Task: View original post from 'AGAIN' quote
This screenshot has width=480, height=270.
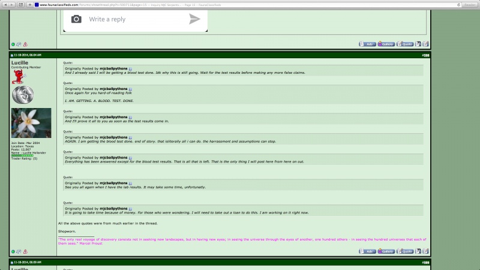Action: click(x=130, y=137)
